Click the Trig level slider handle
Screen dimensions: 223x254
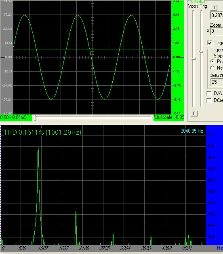pos(201,52)
